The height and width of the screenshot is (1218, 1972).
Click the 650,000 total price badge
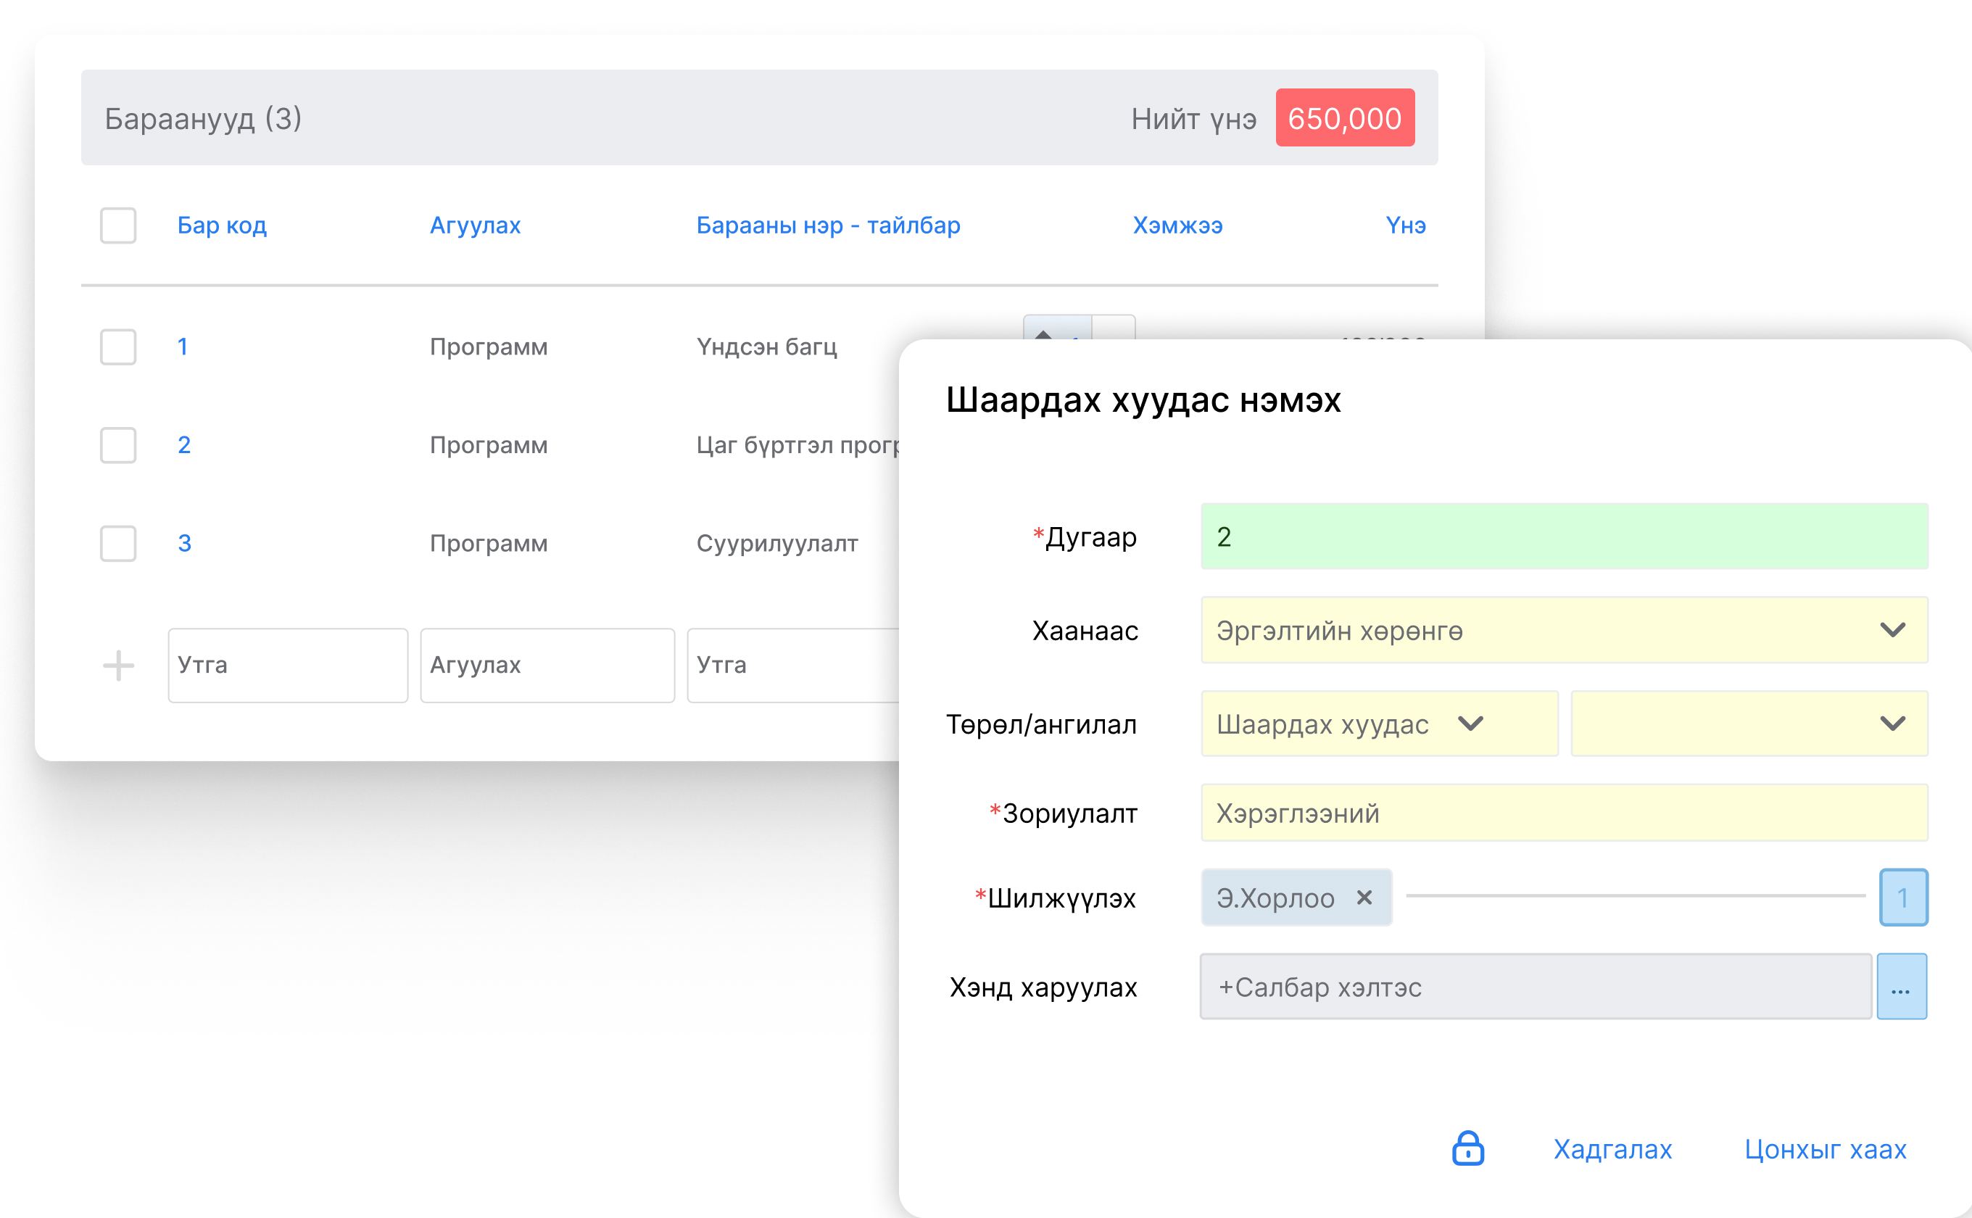(1343, 118)
